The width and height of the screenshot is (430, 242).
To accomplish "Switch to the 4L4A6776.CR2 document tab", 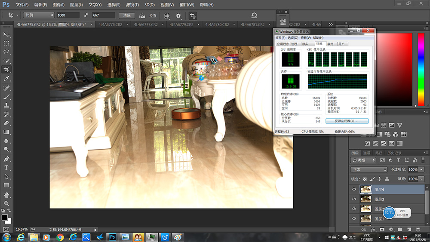I will coord(110,25).
